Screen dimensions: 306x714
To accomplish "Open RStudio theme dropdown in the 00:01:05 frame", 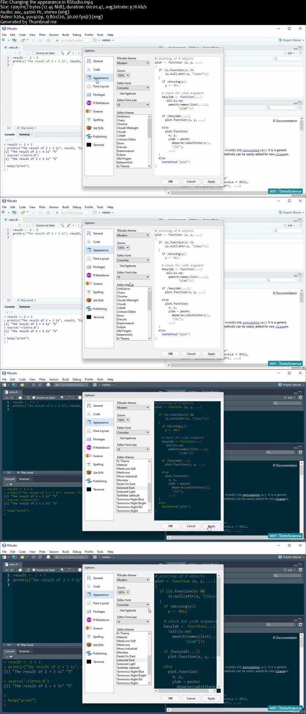I will click(133, 408).
